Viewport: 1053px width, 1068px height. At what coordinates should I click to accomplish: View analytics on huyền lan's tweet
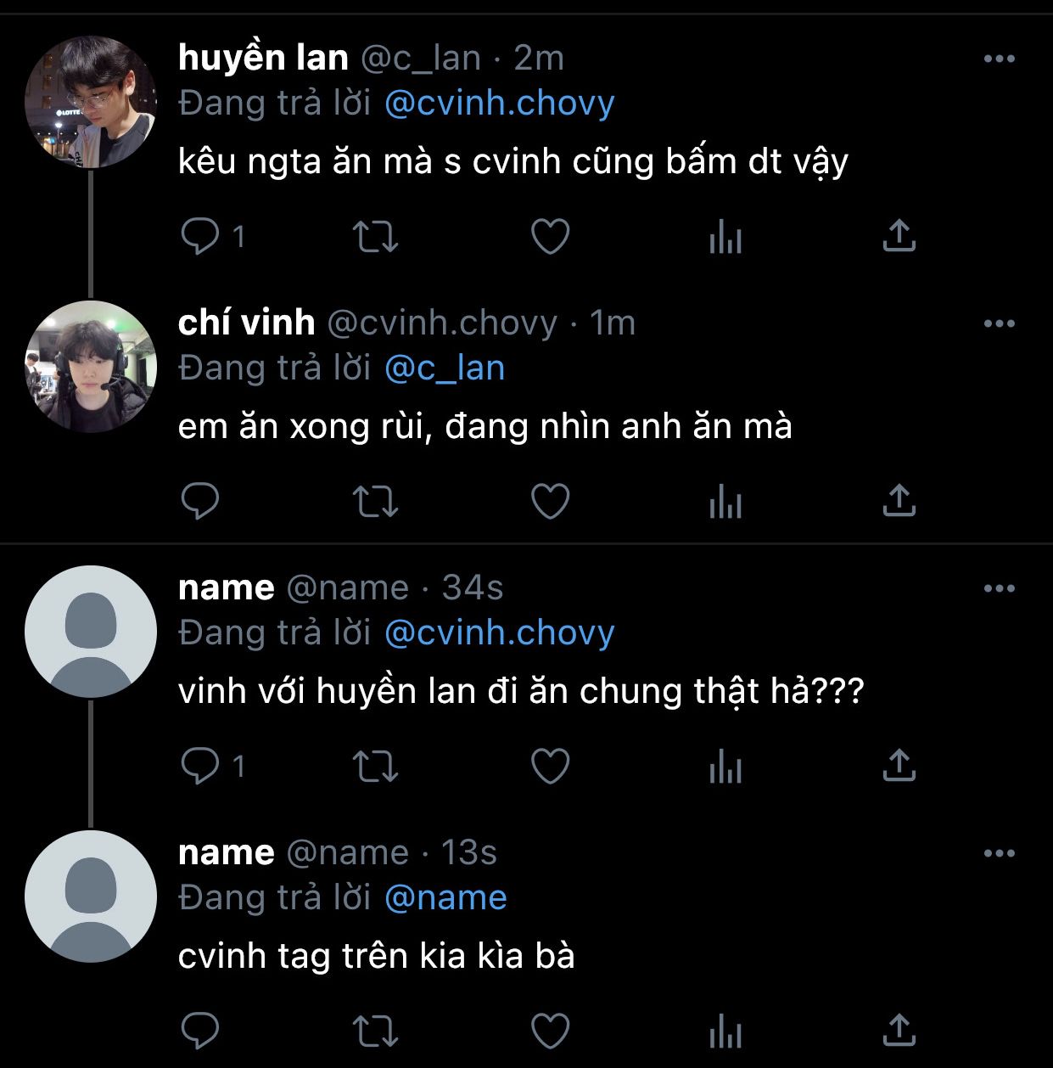[725, 237]
